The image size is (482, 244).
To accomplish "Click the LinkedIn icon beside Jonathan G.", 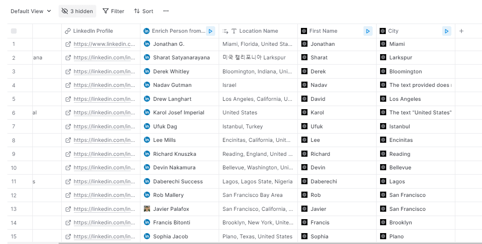I will pyautogui.click(x=147, y=44).
